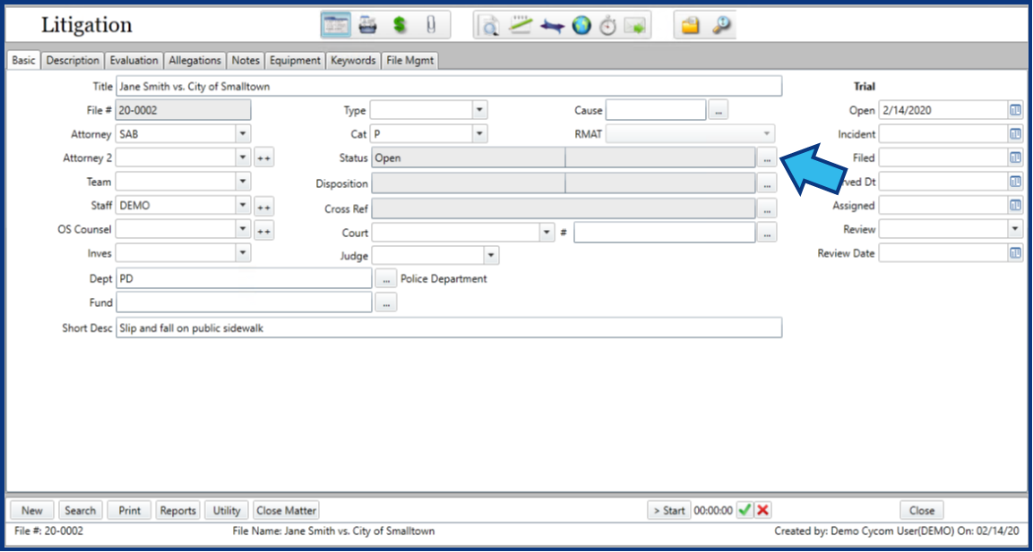The height and width of the screenshot is (552, 1033).
Task: Expand the Staff dropdown
Action: [x=243, y=205]
